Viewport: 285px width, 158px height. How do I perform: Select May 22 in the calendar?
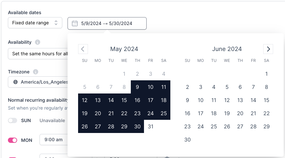point(124,113)
